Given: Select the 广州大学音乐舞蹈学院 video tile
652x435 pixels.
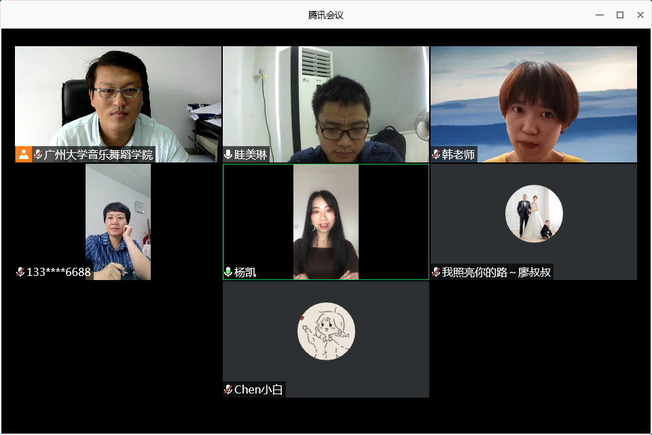Looking at the screenshot, I should point(118,104).
